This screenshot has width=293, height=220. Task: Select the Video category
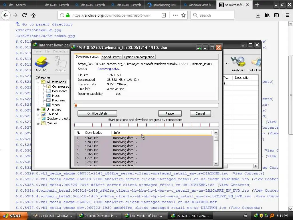[x=56, y=105]
